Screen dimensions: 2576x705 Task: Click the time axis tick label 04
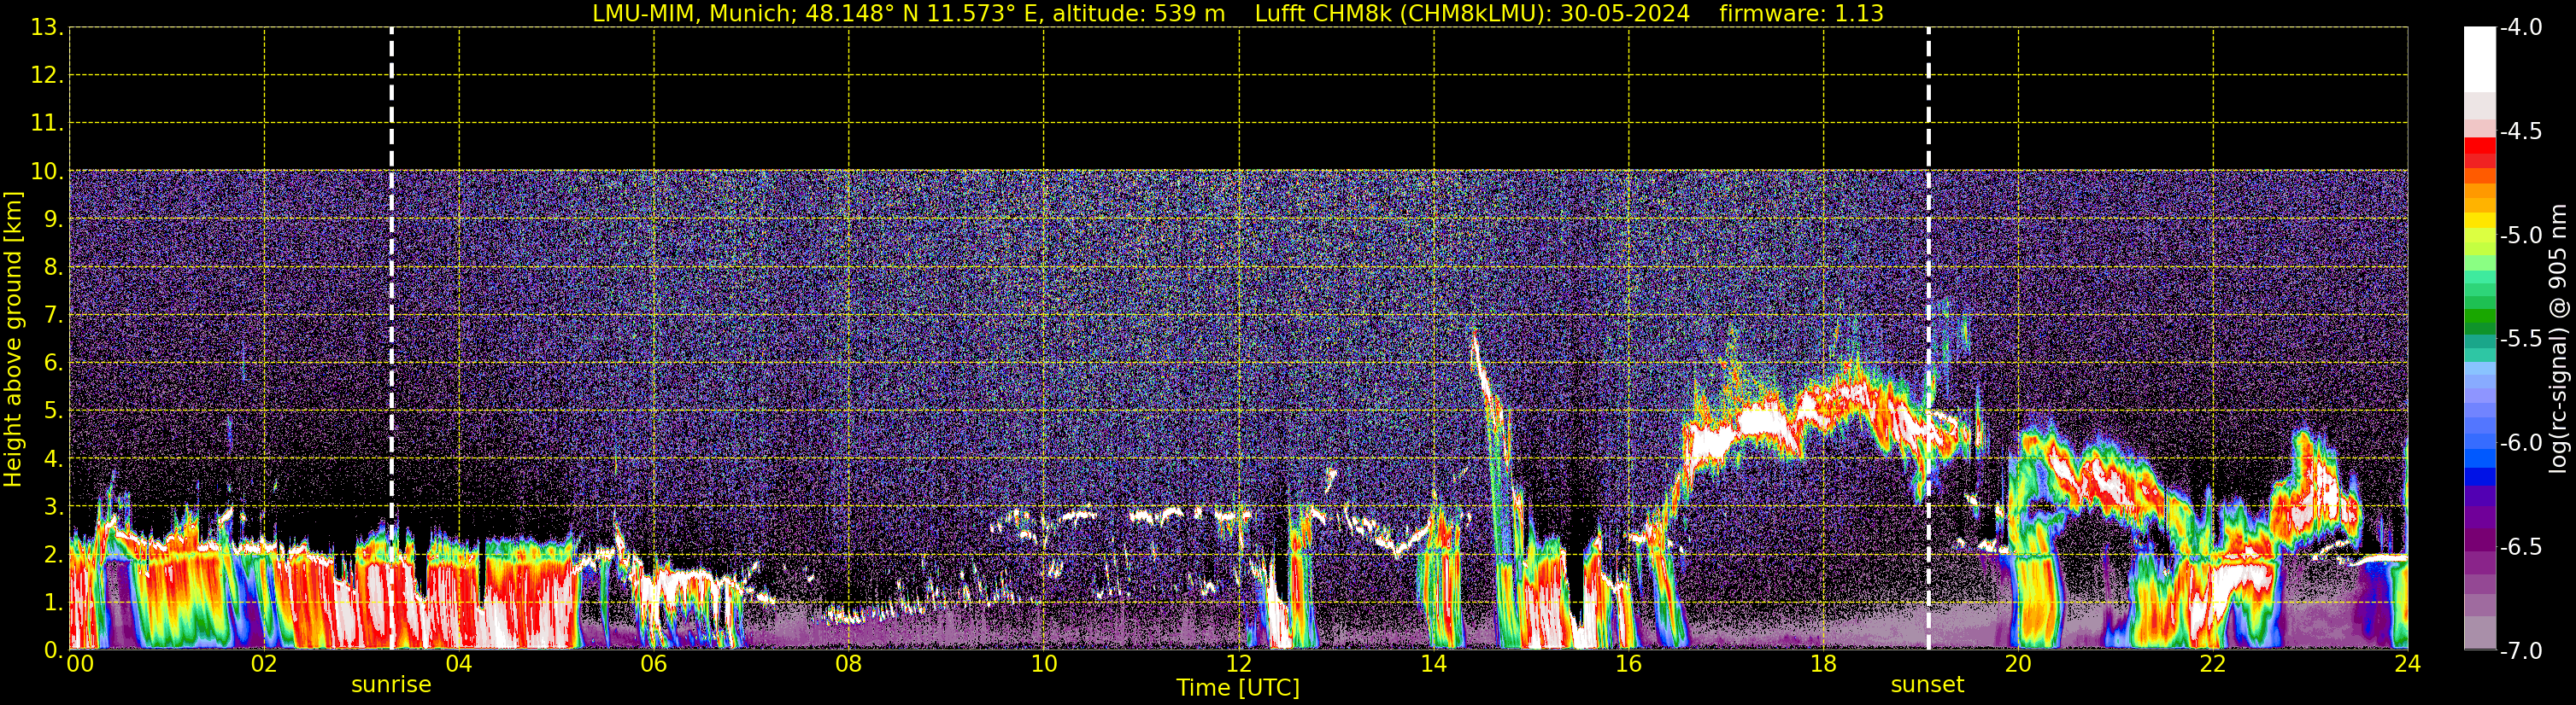(x=459, y=664)
